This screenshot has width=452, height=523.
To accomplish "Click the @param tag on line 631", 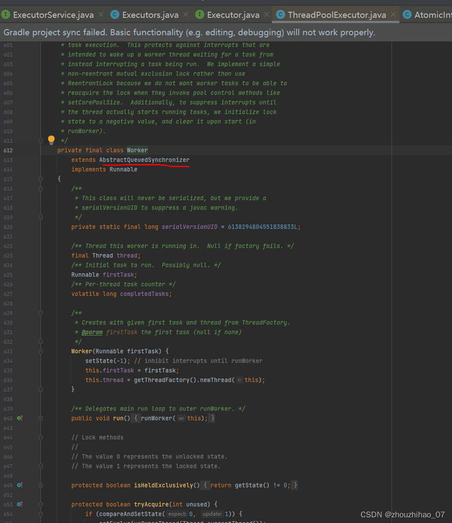I will click(92, 332).
